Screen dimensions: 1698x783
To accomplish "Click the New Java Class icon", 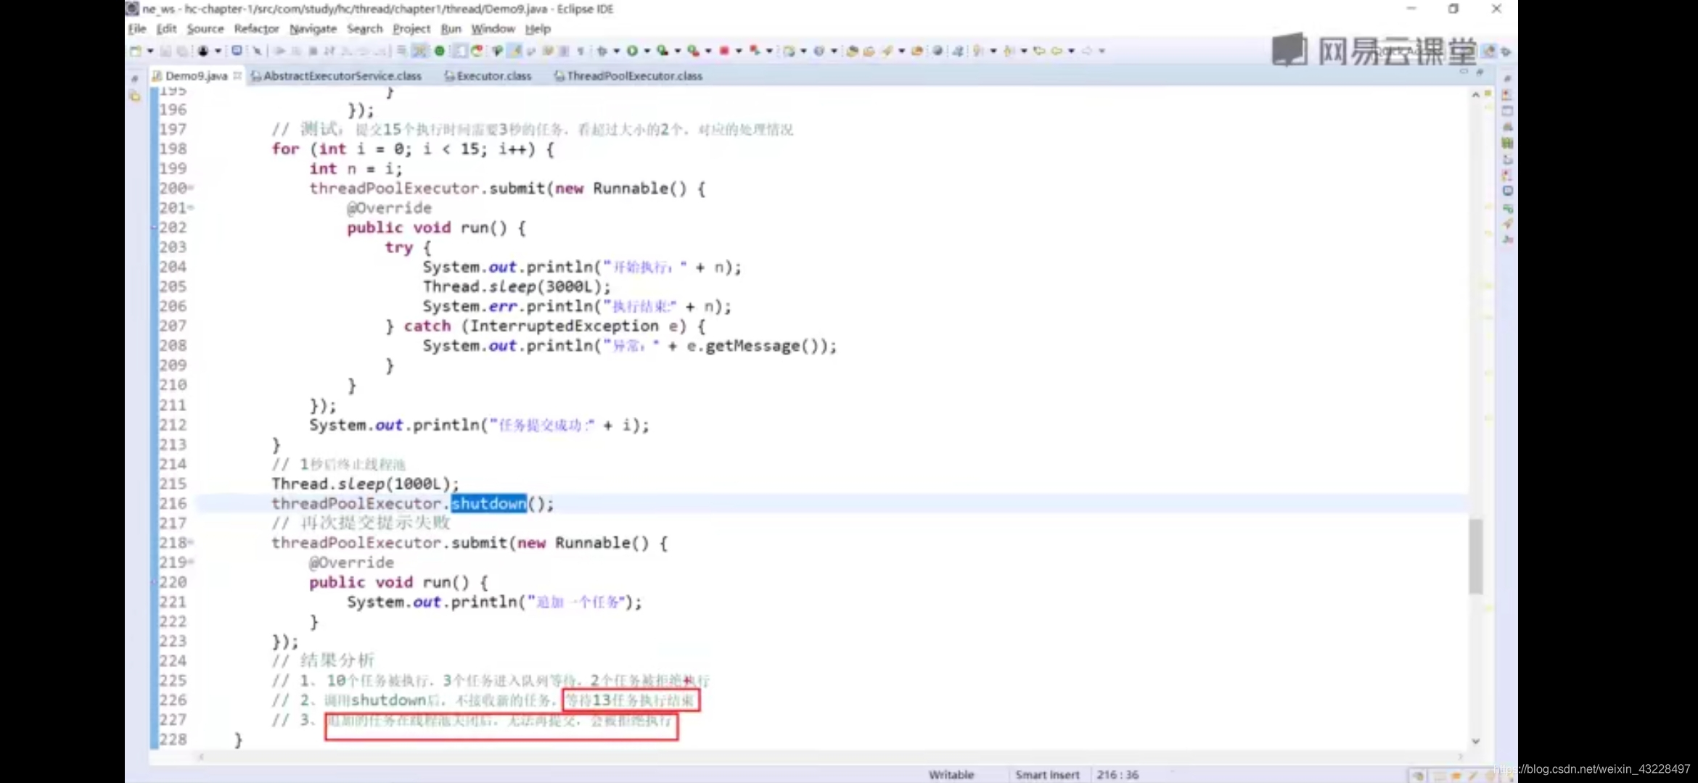I will [x=819, y=51].
